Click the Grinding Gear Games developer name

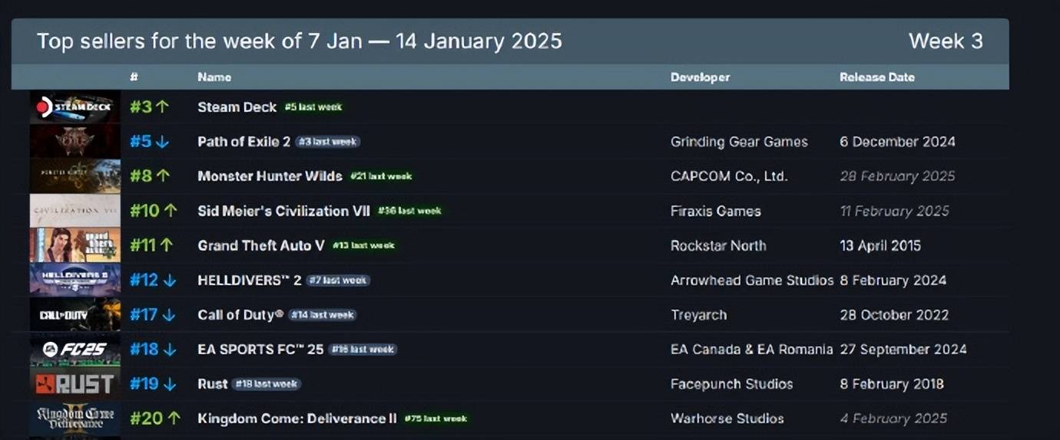(x=739, y=142)
